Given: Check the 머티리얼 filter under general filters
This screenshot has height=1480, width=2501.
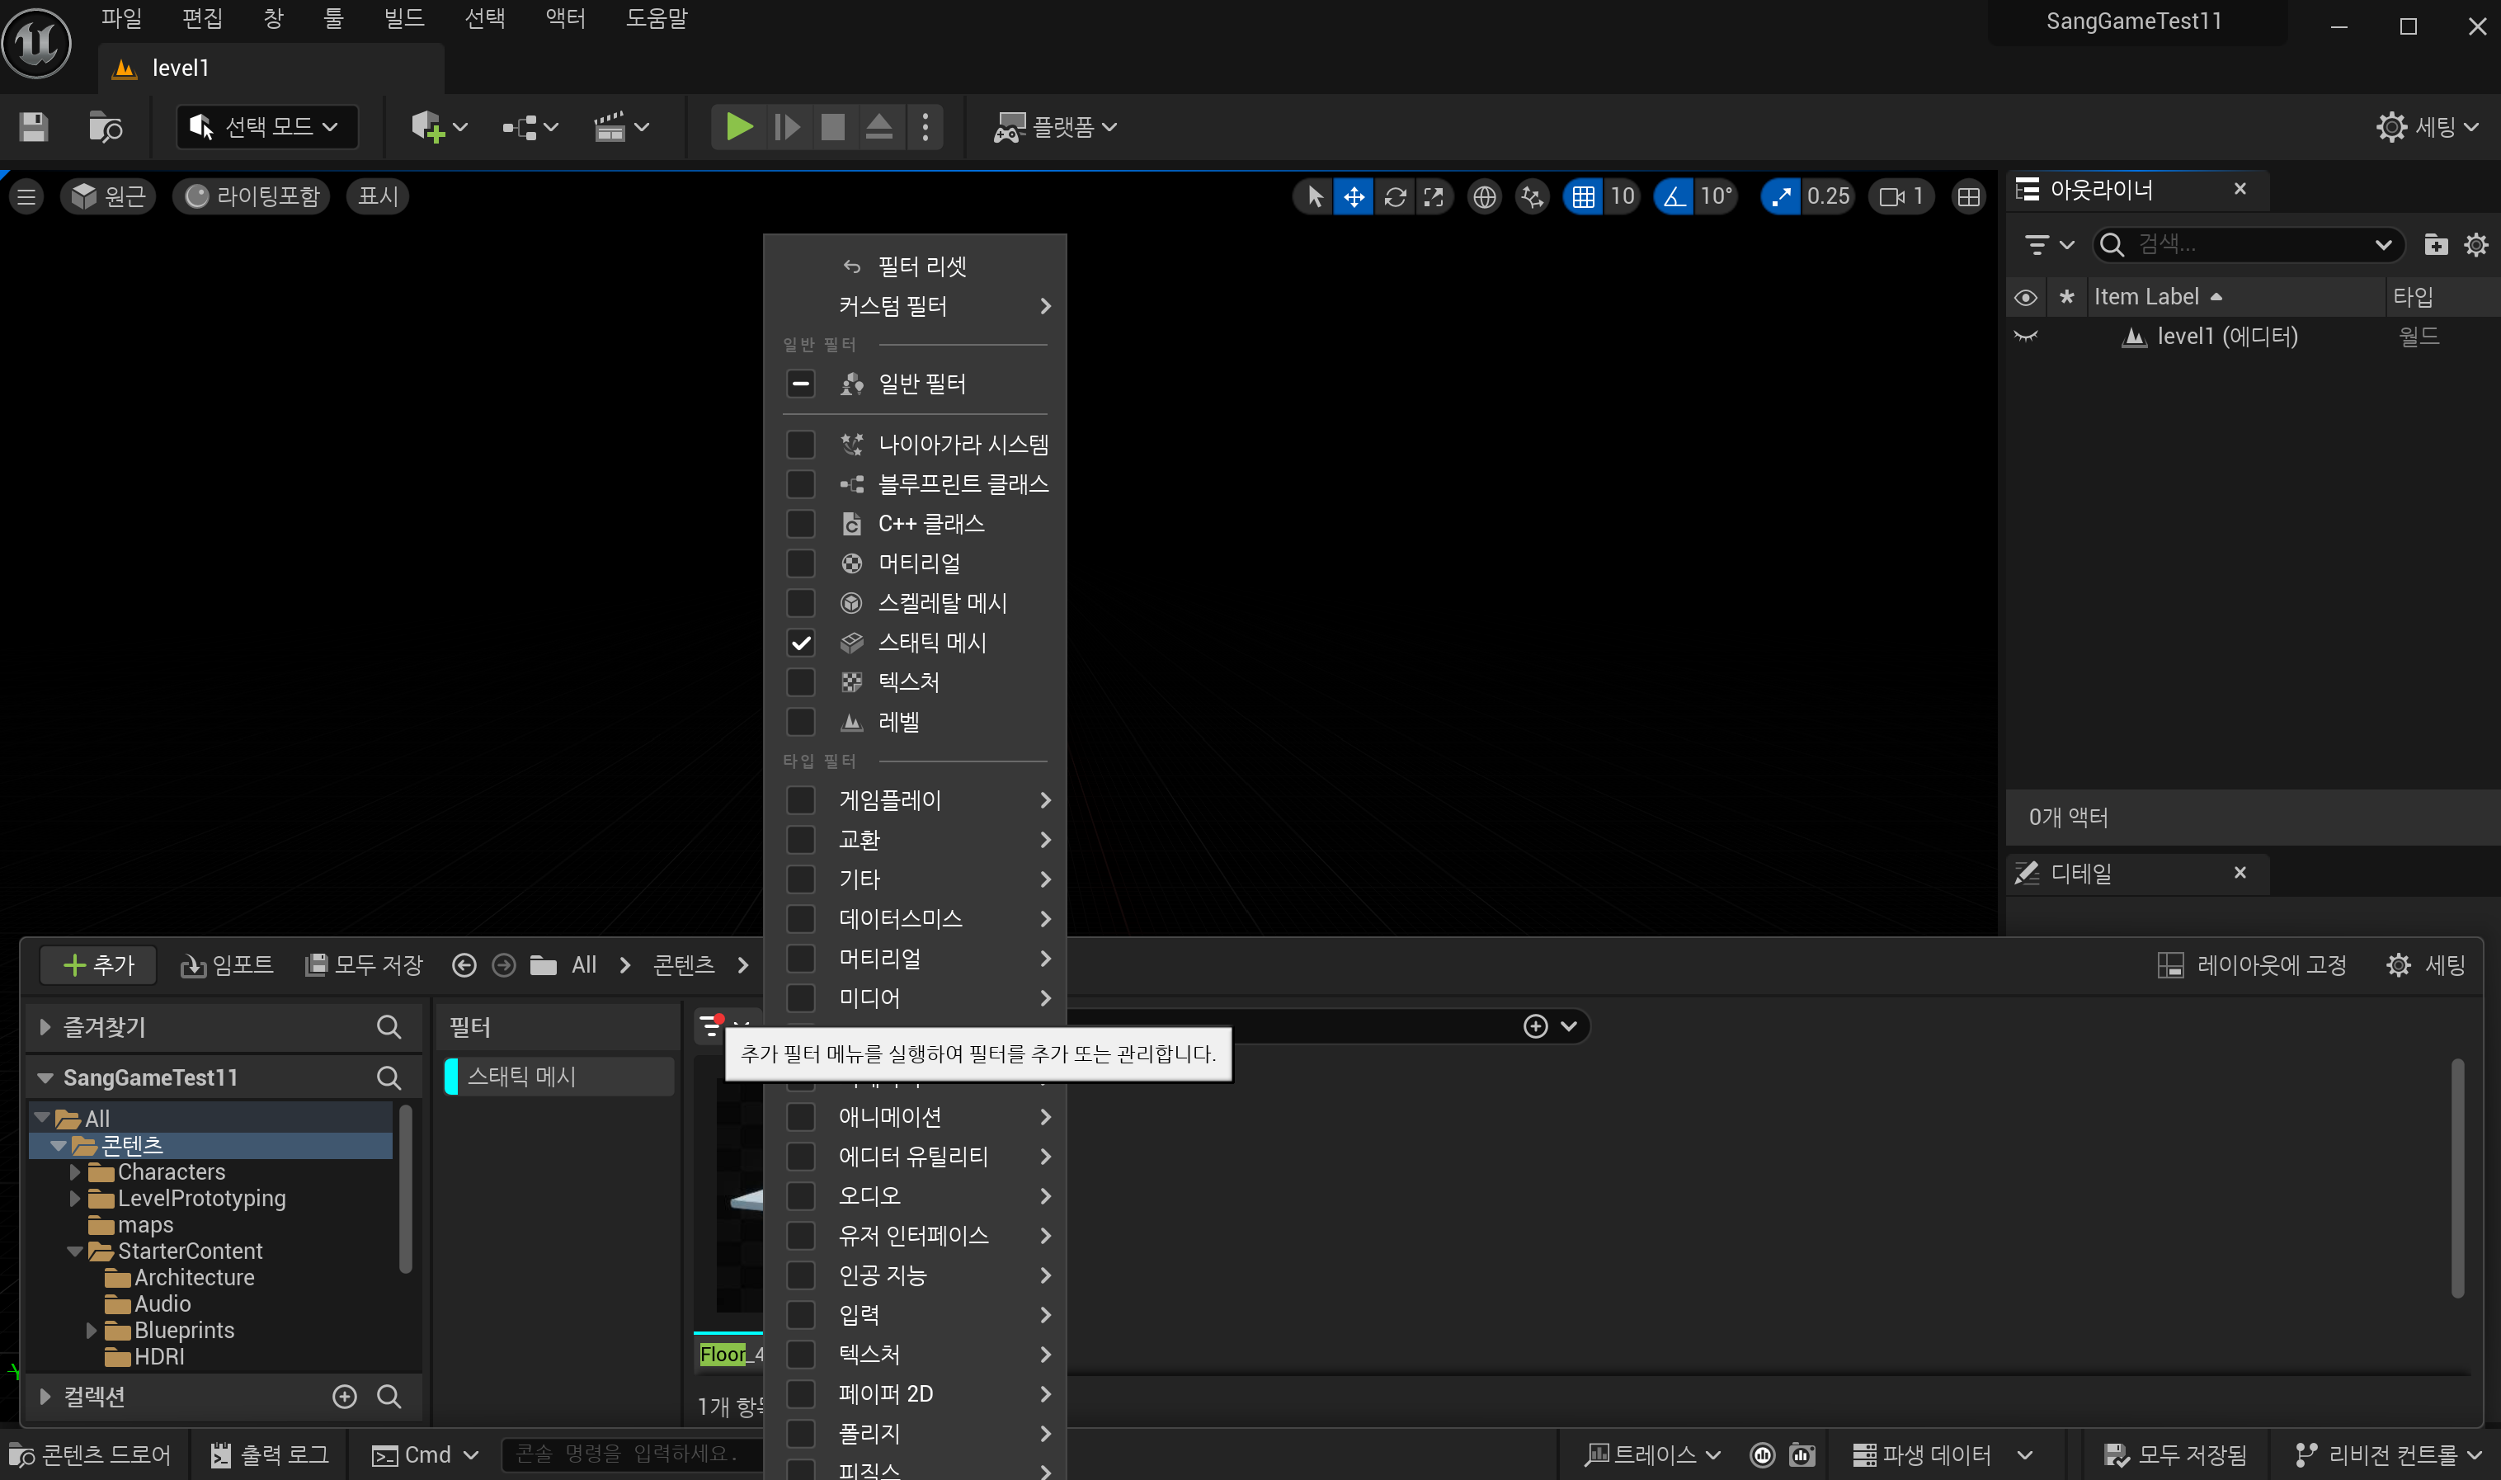Looking at the screenshot, I should click(x=800, y=563).
